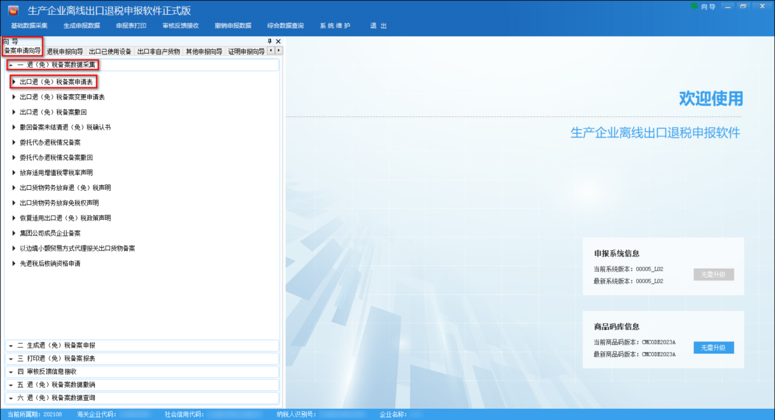The height and width of the screenshot is (420, 775).
Task: Open the 基础数据采集 menu
Action: [x=29, y=25]
